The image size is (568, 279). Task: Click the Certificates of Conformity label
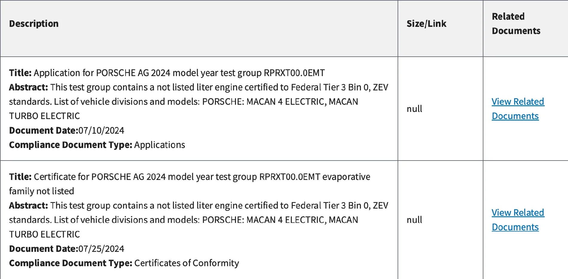coord(187,263)
